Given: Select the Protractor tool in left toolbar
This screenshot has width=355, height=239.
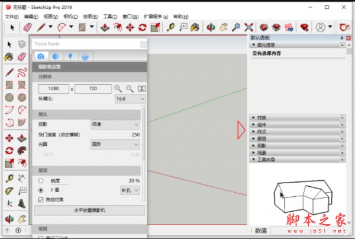Looking at the screenshot, I should click(x=9, y=191).
